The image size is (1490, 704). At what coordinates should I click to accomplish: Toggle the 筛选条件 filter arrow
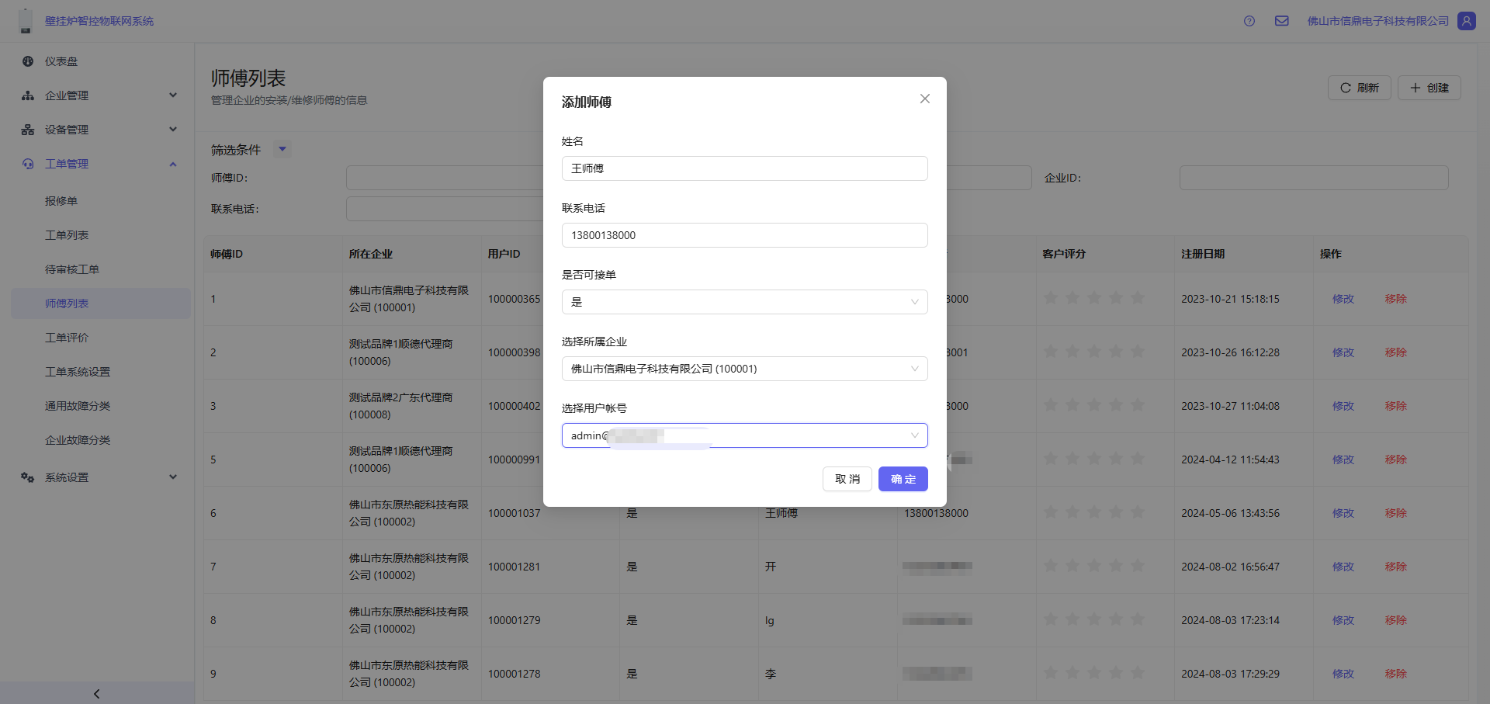point(282,149)
